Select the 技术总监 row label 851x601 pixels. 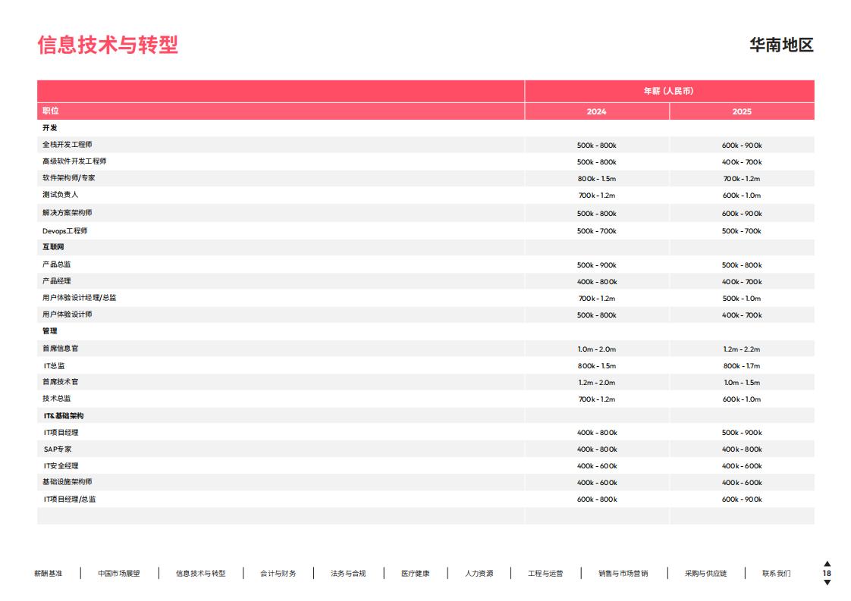(56, 399)
